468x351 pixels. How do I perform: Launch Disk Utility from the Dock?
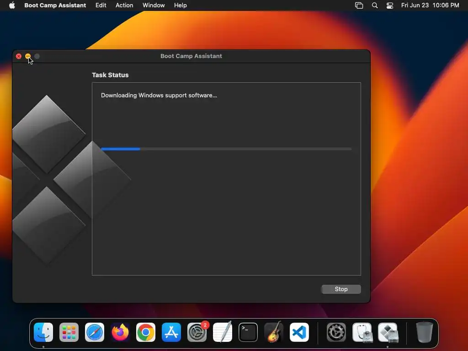pyautogui.click(x=362, y=332)
